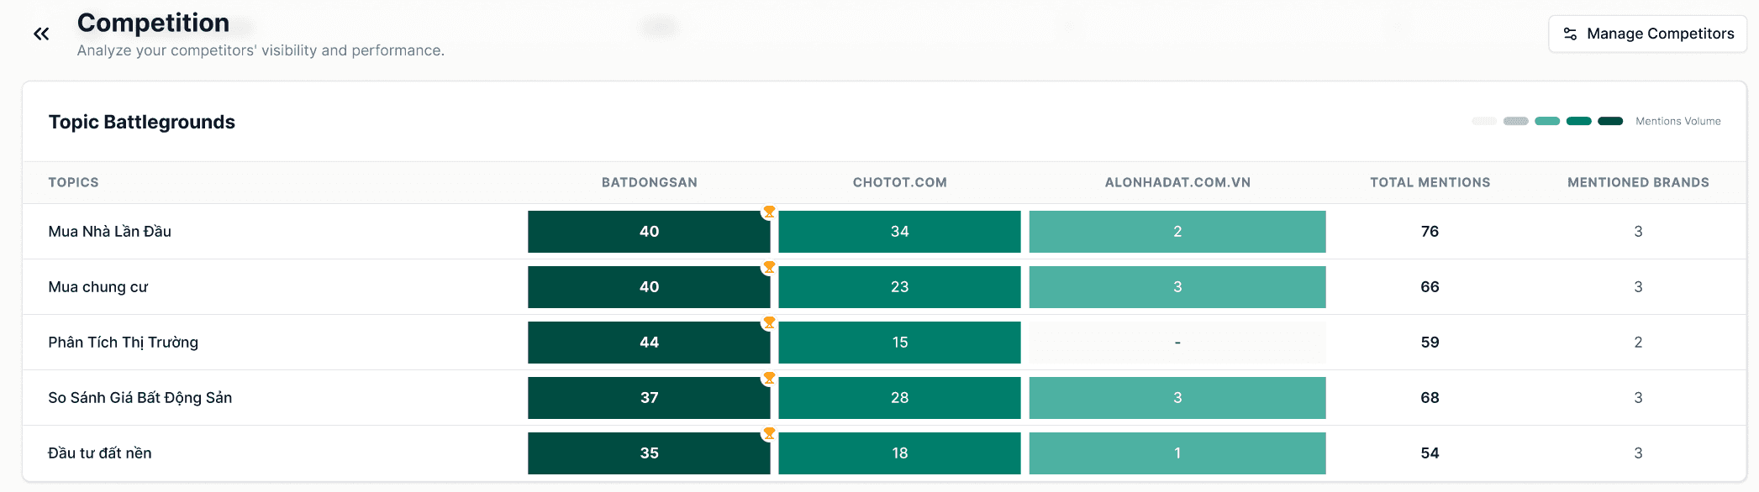This screenshot has height=492, width=1759.
Task: Select the darkest green Mentions Volume legend swatch
Action: tap(1610, 121)
